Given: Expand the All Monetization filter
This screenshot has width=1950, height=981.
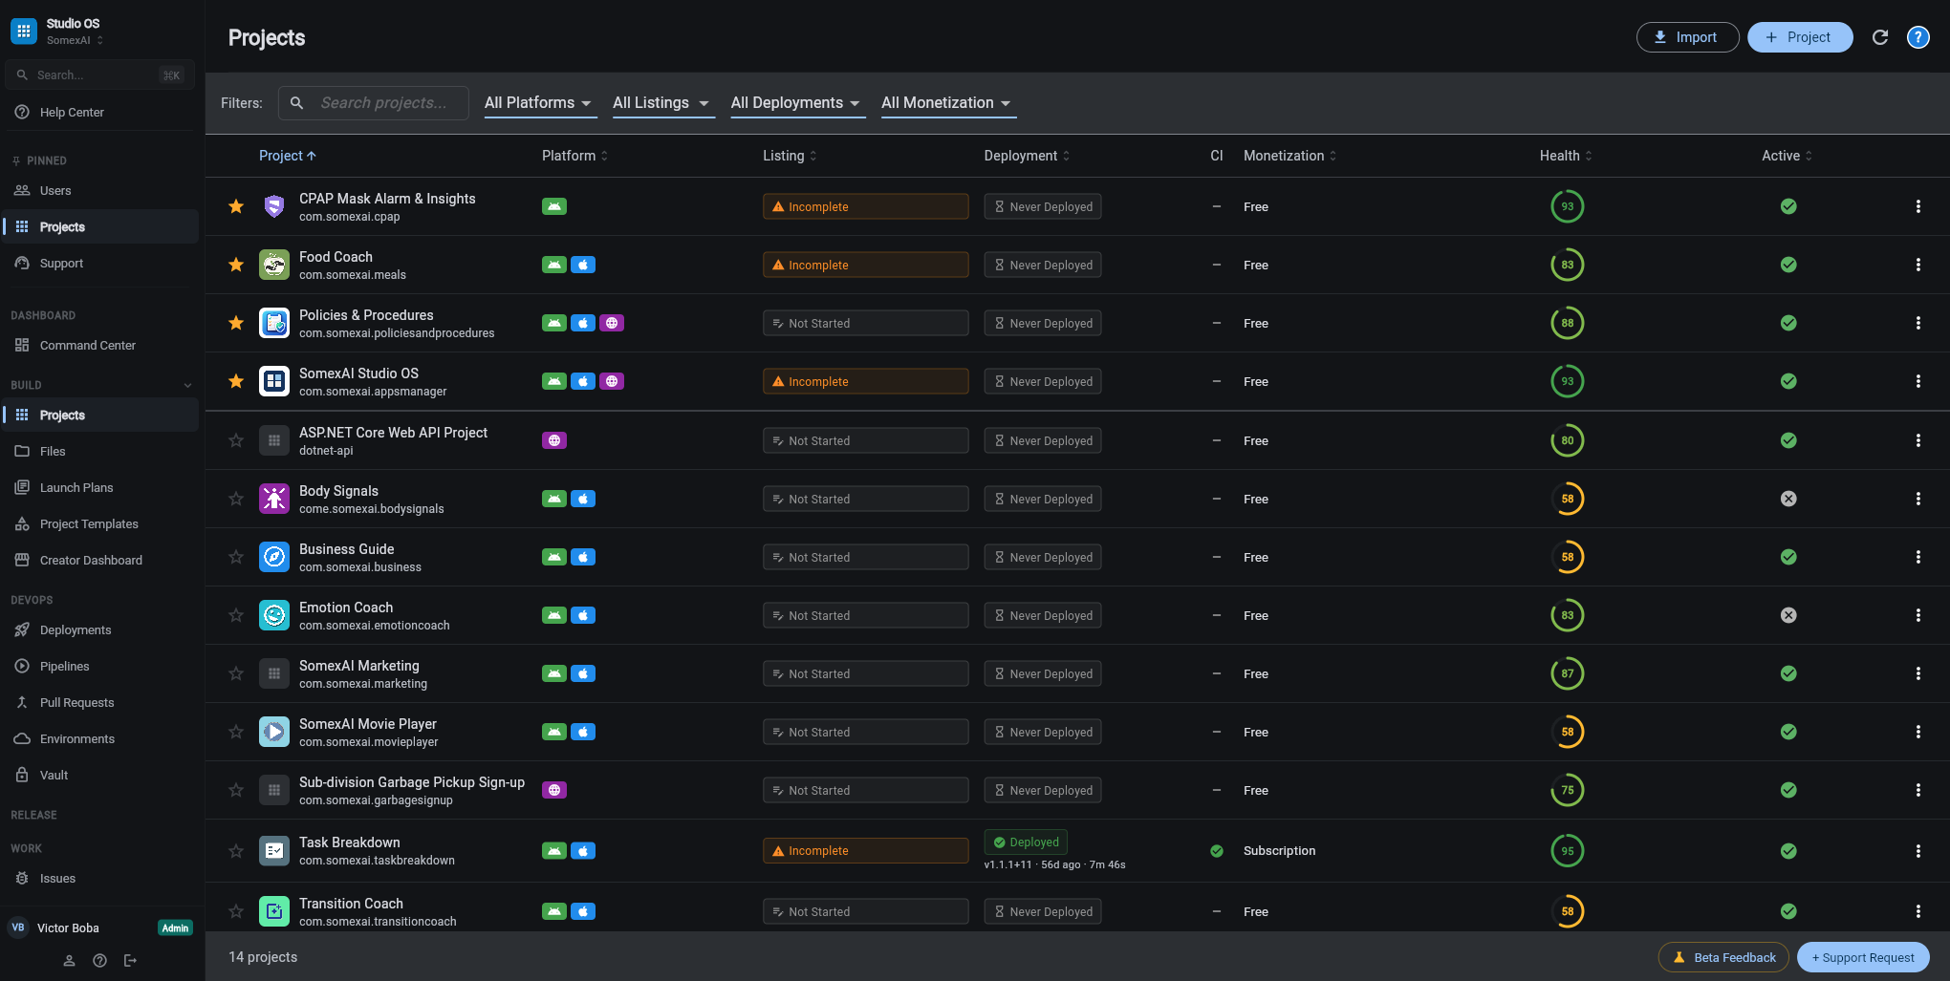Looking at the screenshot, I should tap(947, 102).
